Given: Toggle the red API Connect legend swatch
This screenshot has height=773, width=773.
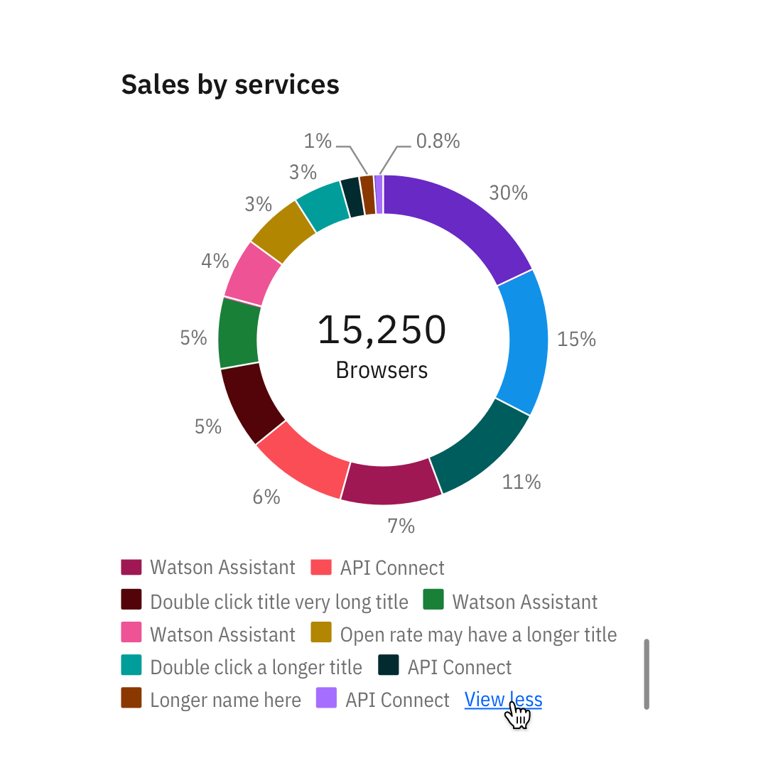Looking at the screenshot, I should coord(322,567).
